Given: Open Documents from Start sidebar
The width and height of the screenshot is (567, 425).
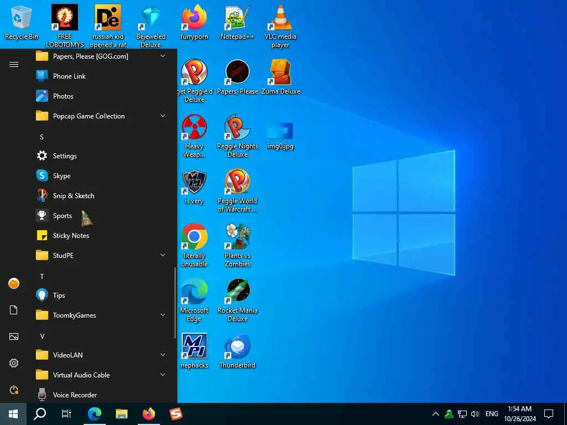Looking at the screenshot, I should coord(13,310).
